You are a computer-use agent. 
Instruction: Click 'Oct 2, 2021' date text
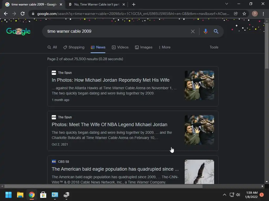click(x=60, y=144)
